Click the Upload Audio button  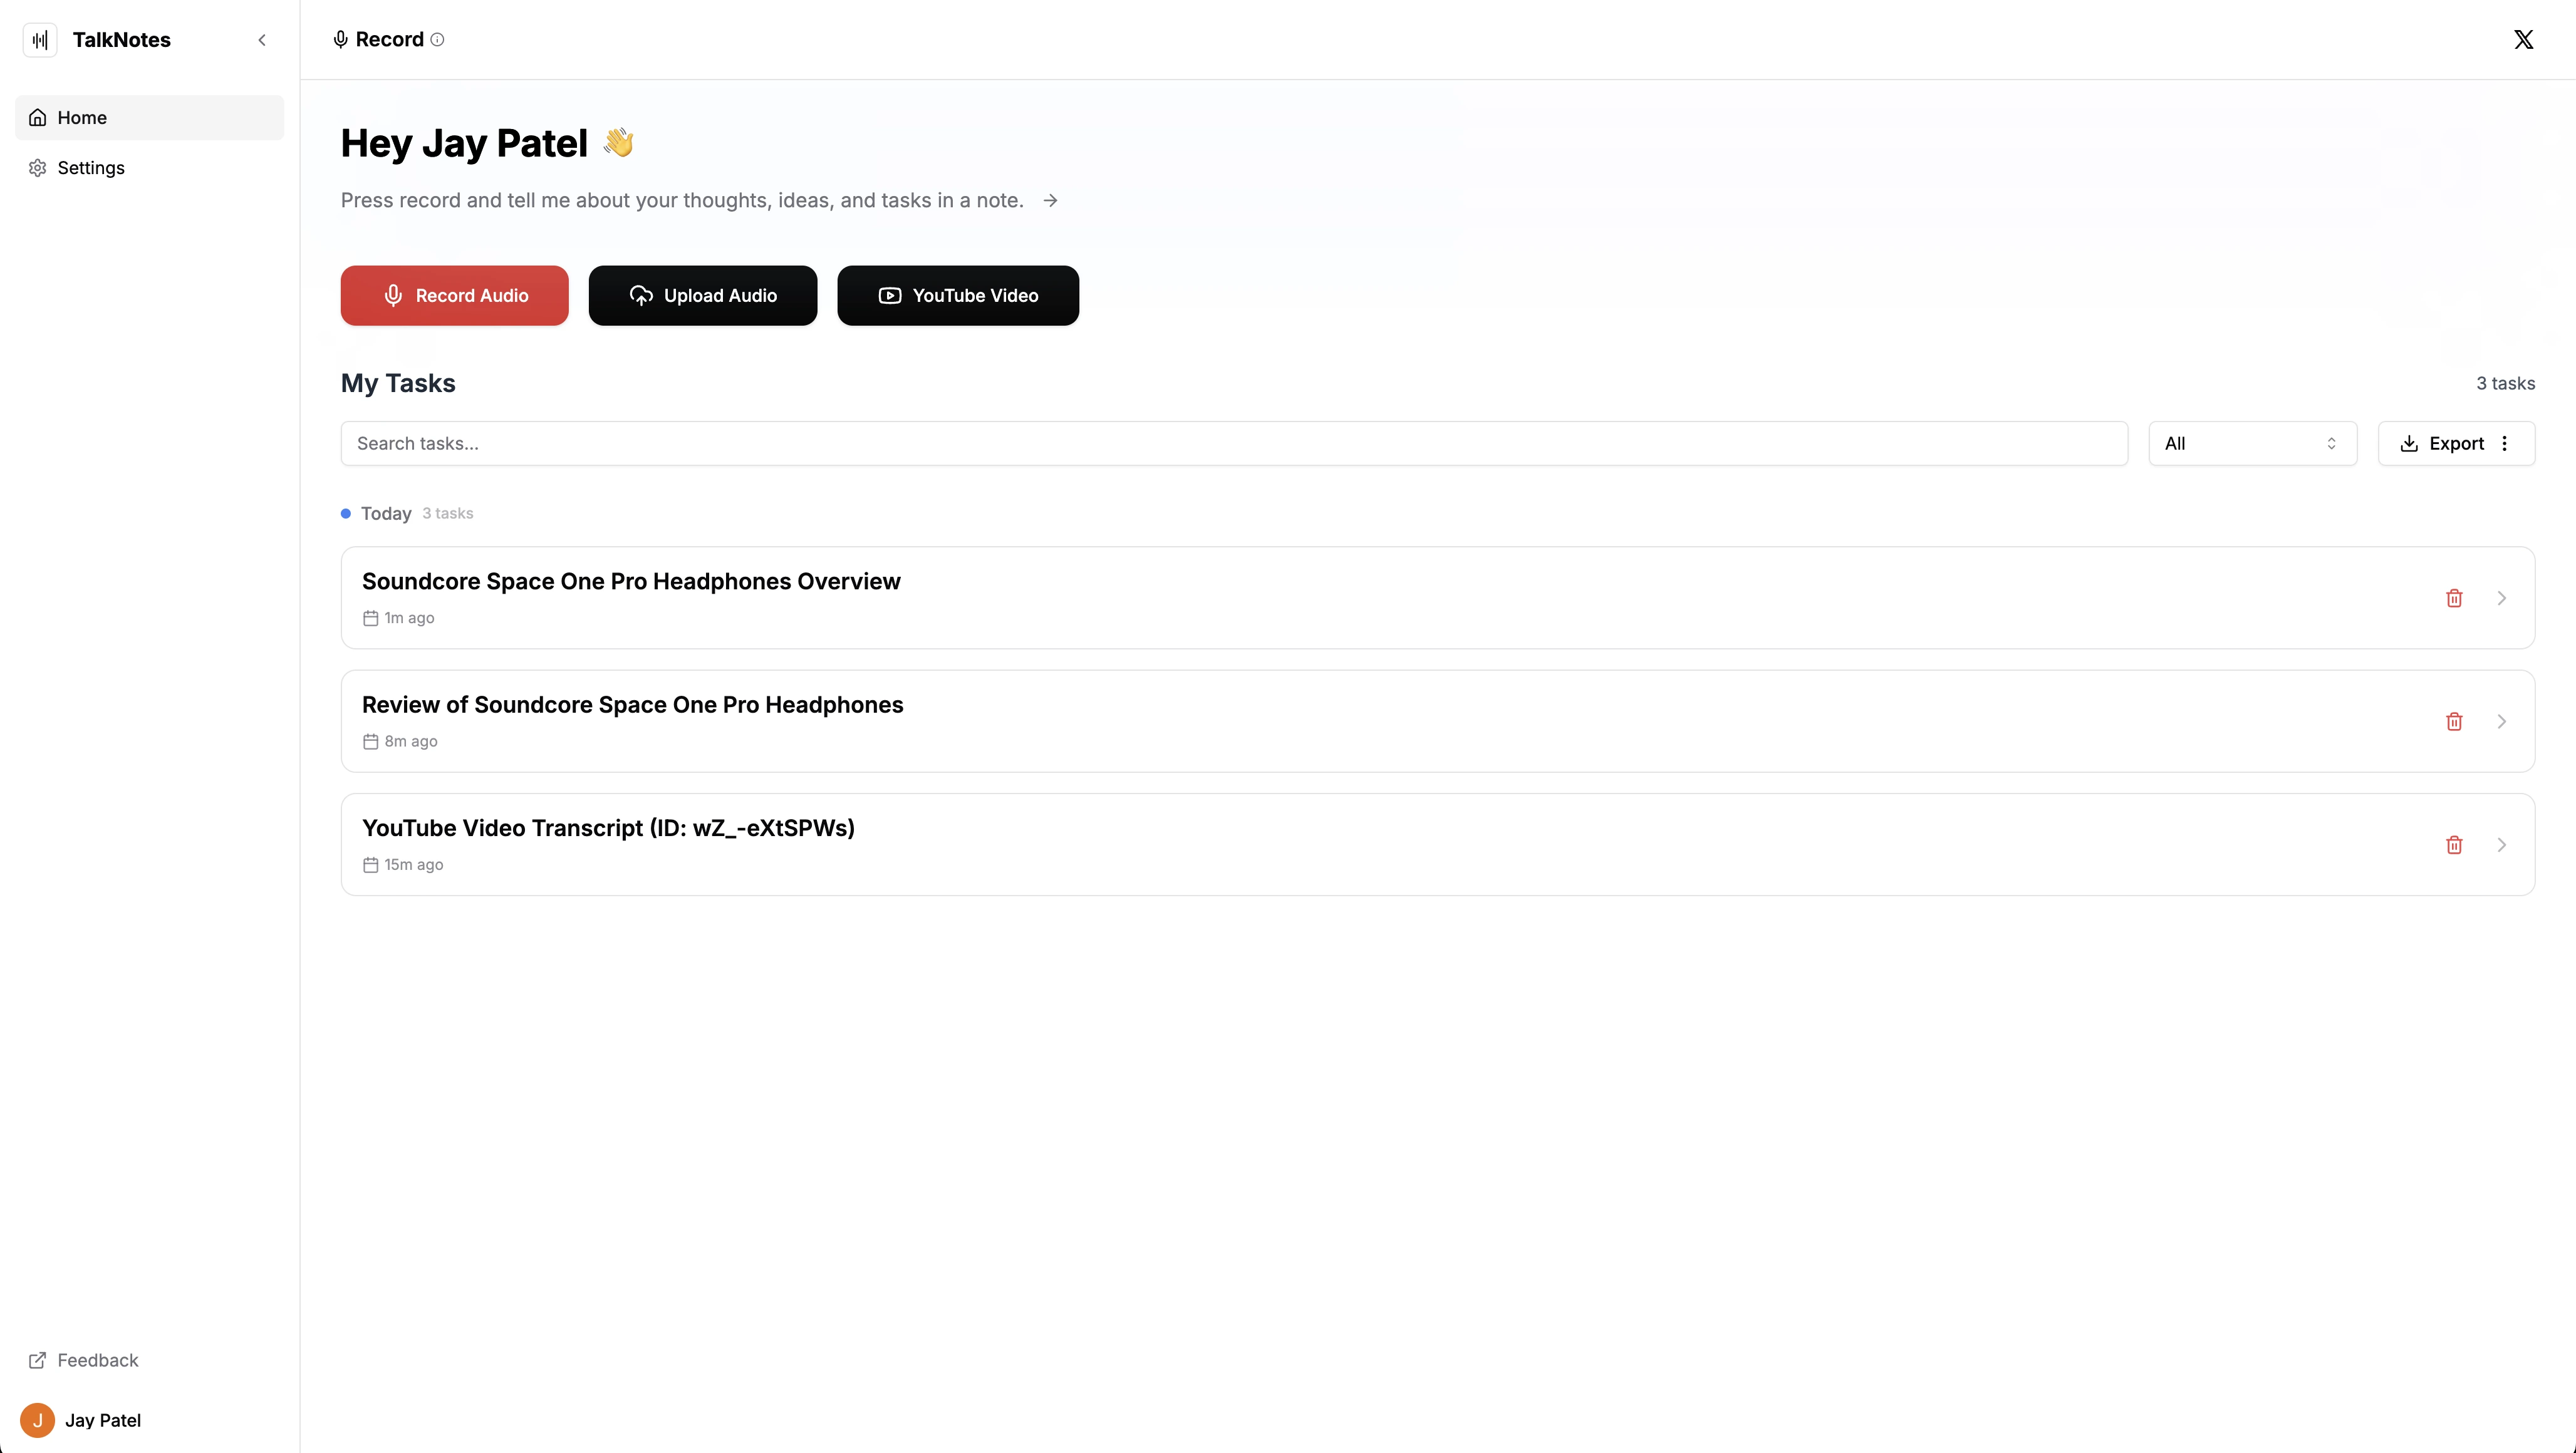coord(702,295)
